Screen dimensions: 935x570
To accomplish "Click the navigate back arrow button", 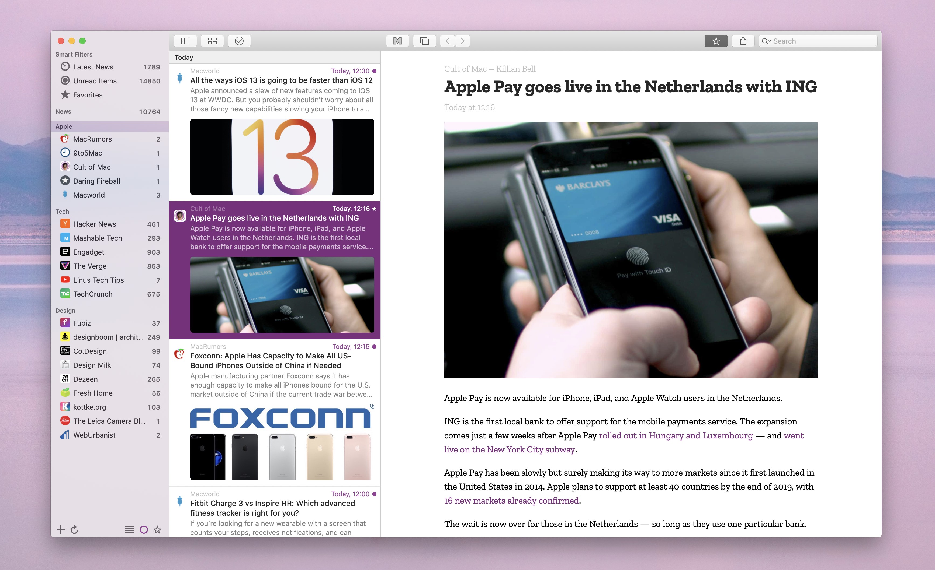I will (449, 41).
